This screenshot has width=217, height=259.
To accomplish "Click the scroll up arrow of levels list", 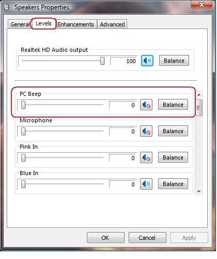I will (x=199, y=95).
